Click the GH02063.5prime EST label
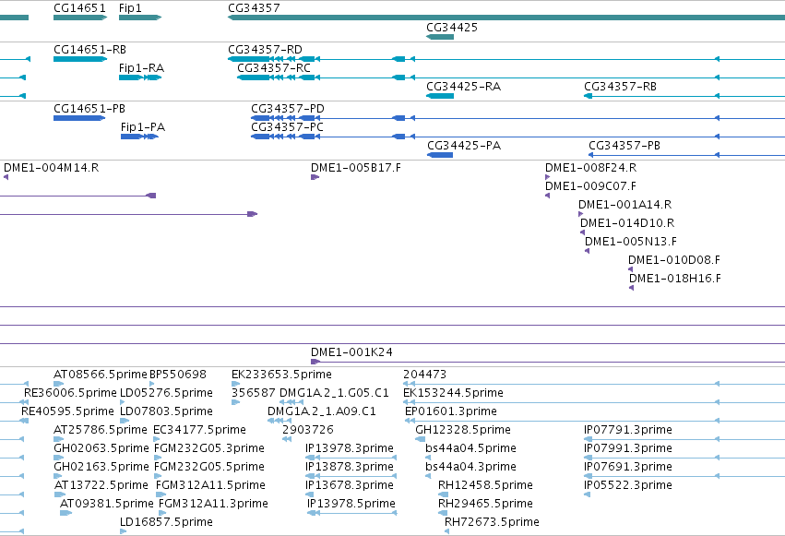 point(101,448)
